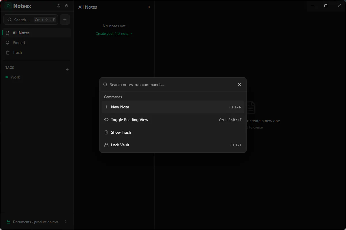The width and height of the screenshot is (346, 230).
Task: Click the Notvex logo icon
Action: [8, 6]
